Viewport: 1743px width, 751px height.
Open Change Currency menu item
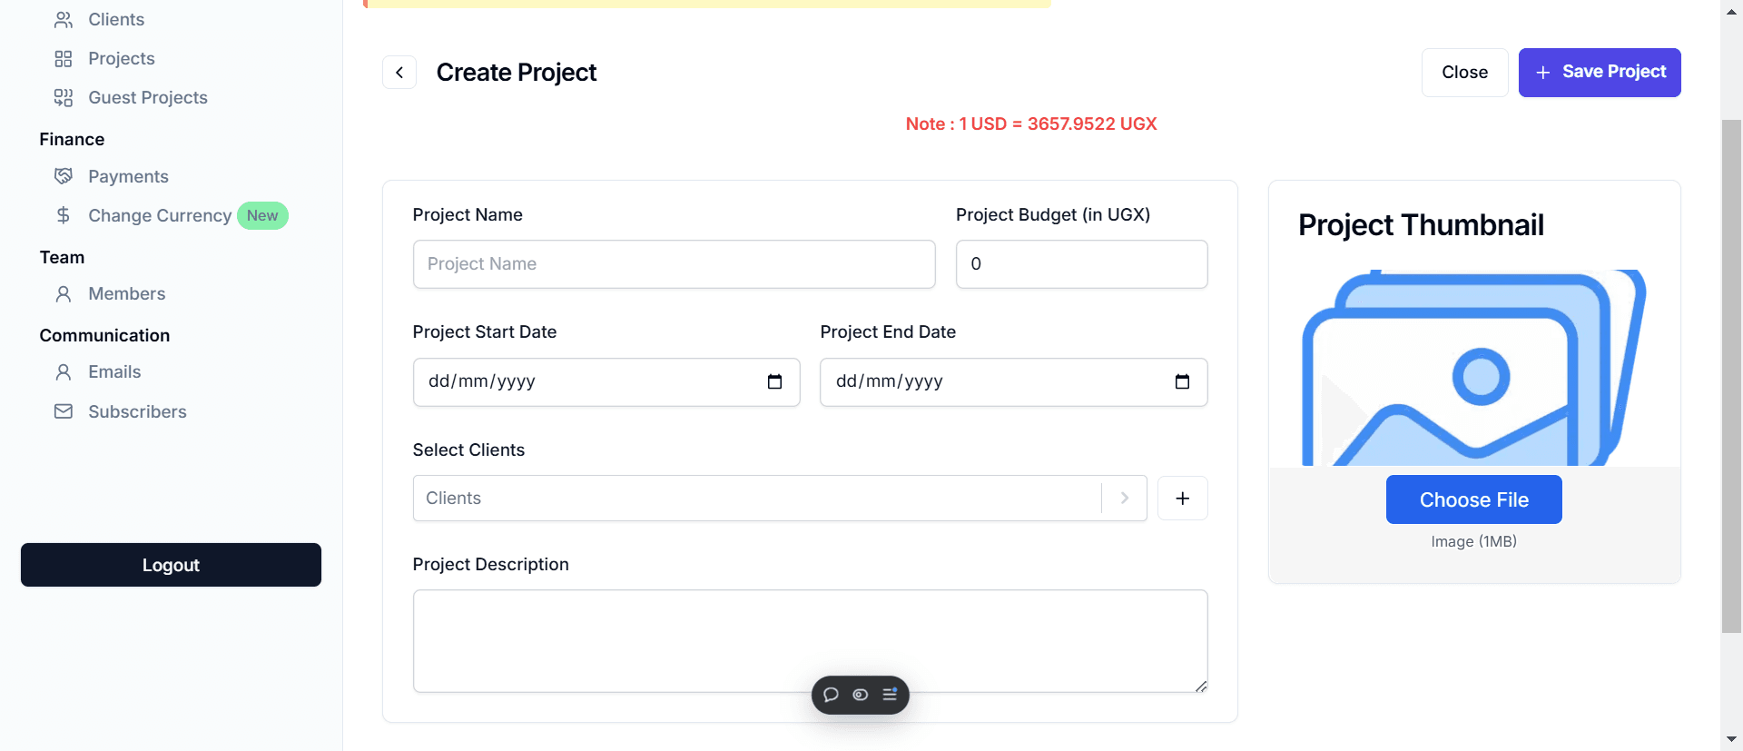click(159, 216)
